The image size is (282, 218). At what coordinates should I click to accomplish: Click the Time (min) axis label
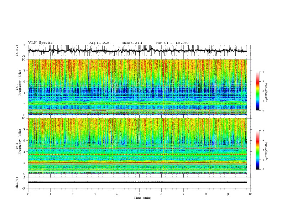coord(142,198)
